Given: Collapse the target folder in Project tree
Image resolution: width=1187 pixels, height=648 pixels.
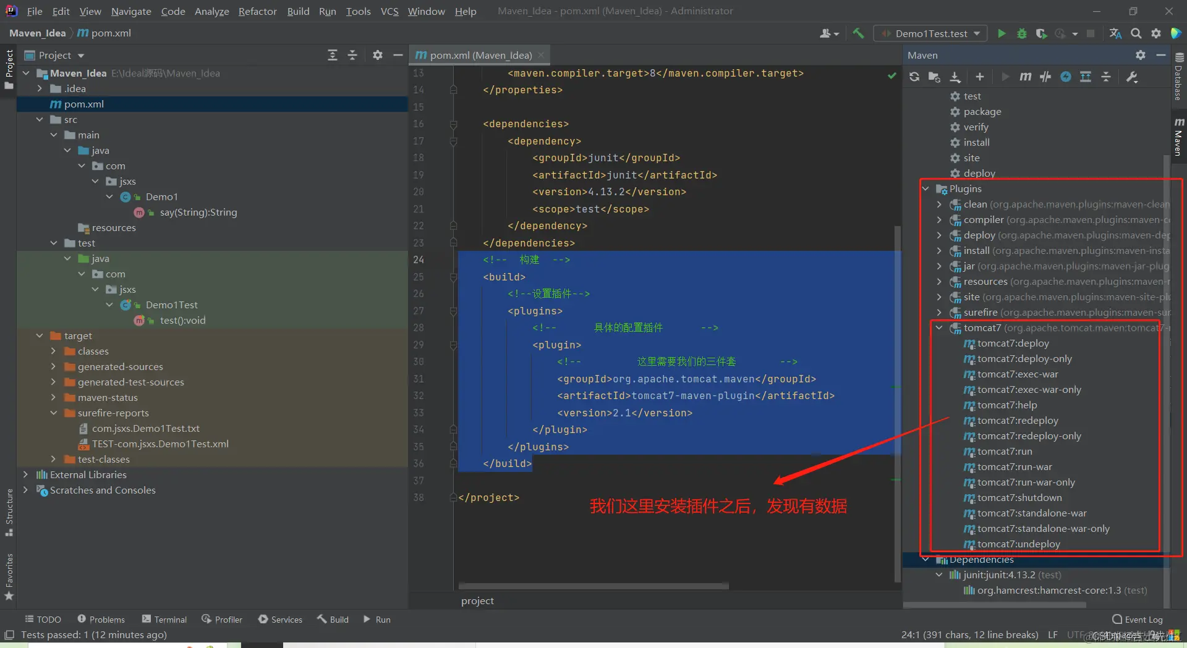Looking at the screenshot, I should [x=40, y=336].
